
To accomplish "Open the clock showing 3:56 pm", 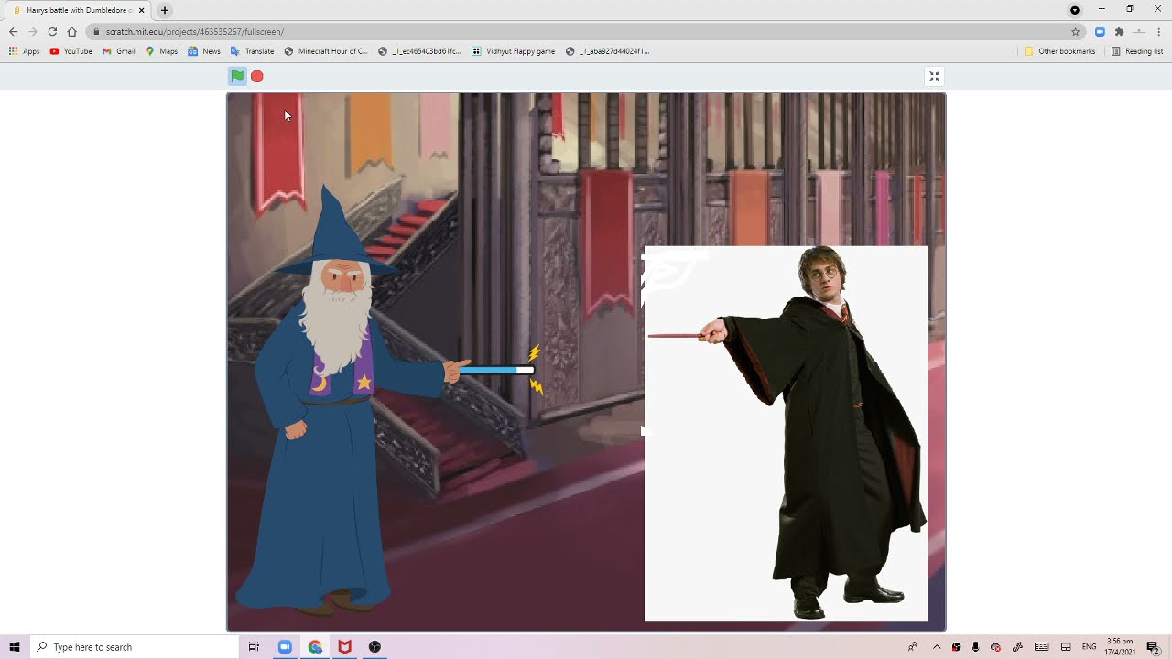I will [1121, 647].
